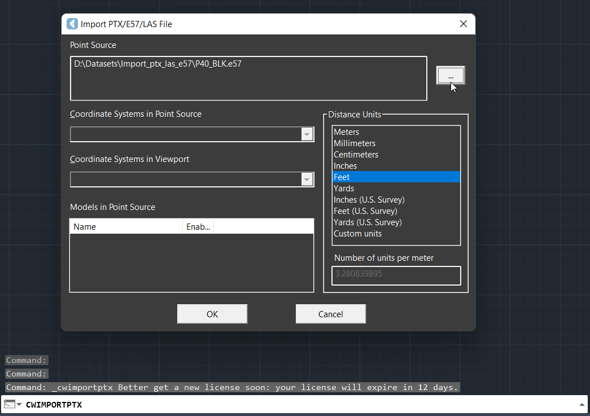This screenshot has width=590, height=416.
Task: Click the browse (...) button for Point Source
Action: click(x=450, y=75)
